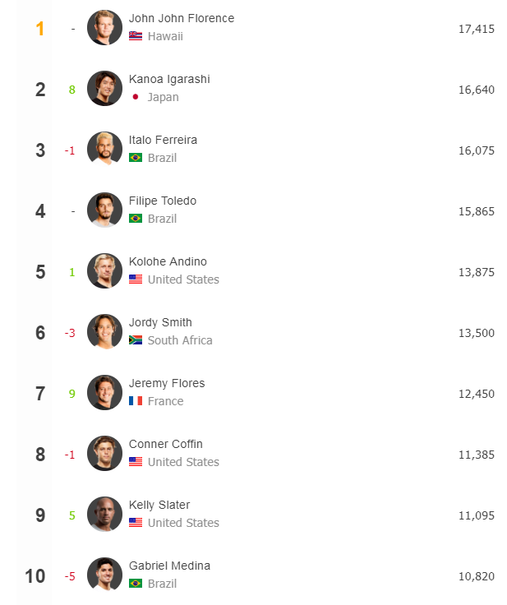Click the France flag icon

(x=136, y=401)
